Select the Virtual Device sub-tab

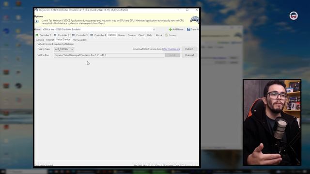point(63,40)
